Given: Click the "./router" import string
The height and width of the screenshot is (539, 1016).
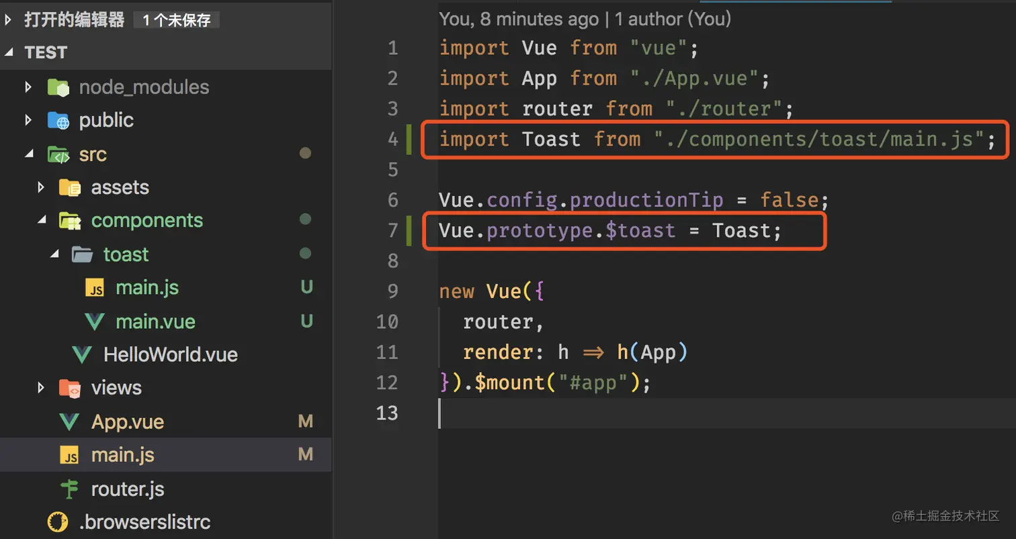Looking at the screenshot, I should tap(724, 109).
